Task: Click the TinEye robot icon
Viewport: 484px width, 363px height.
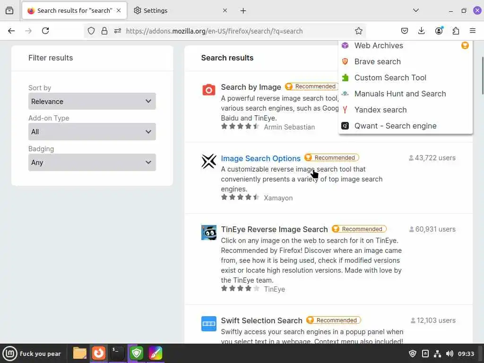Action: pos(208,233)
